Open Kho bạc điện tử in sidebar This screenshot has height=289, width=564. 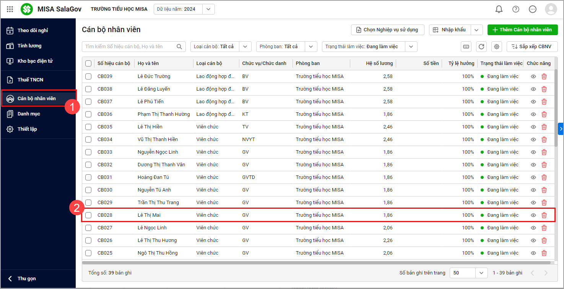click(38, 61)
